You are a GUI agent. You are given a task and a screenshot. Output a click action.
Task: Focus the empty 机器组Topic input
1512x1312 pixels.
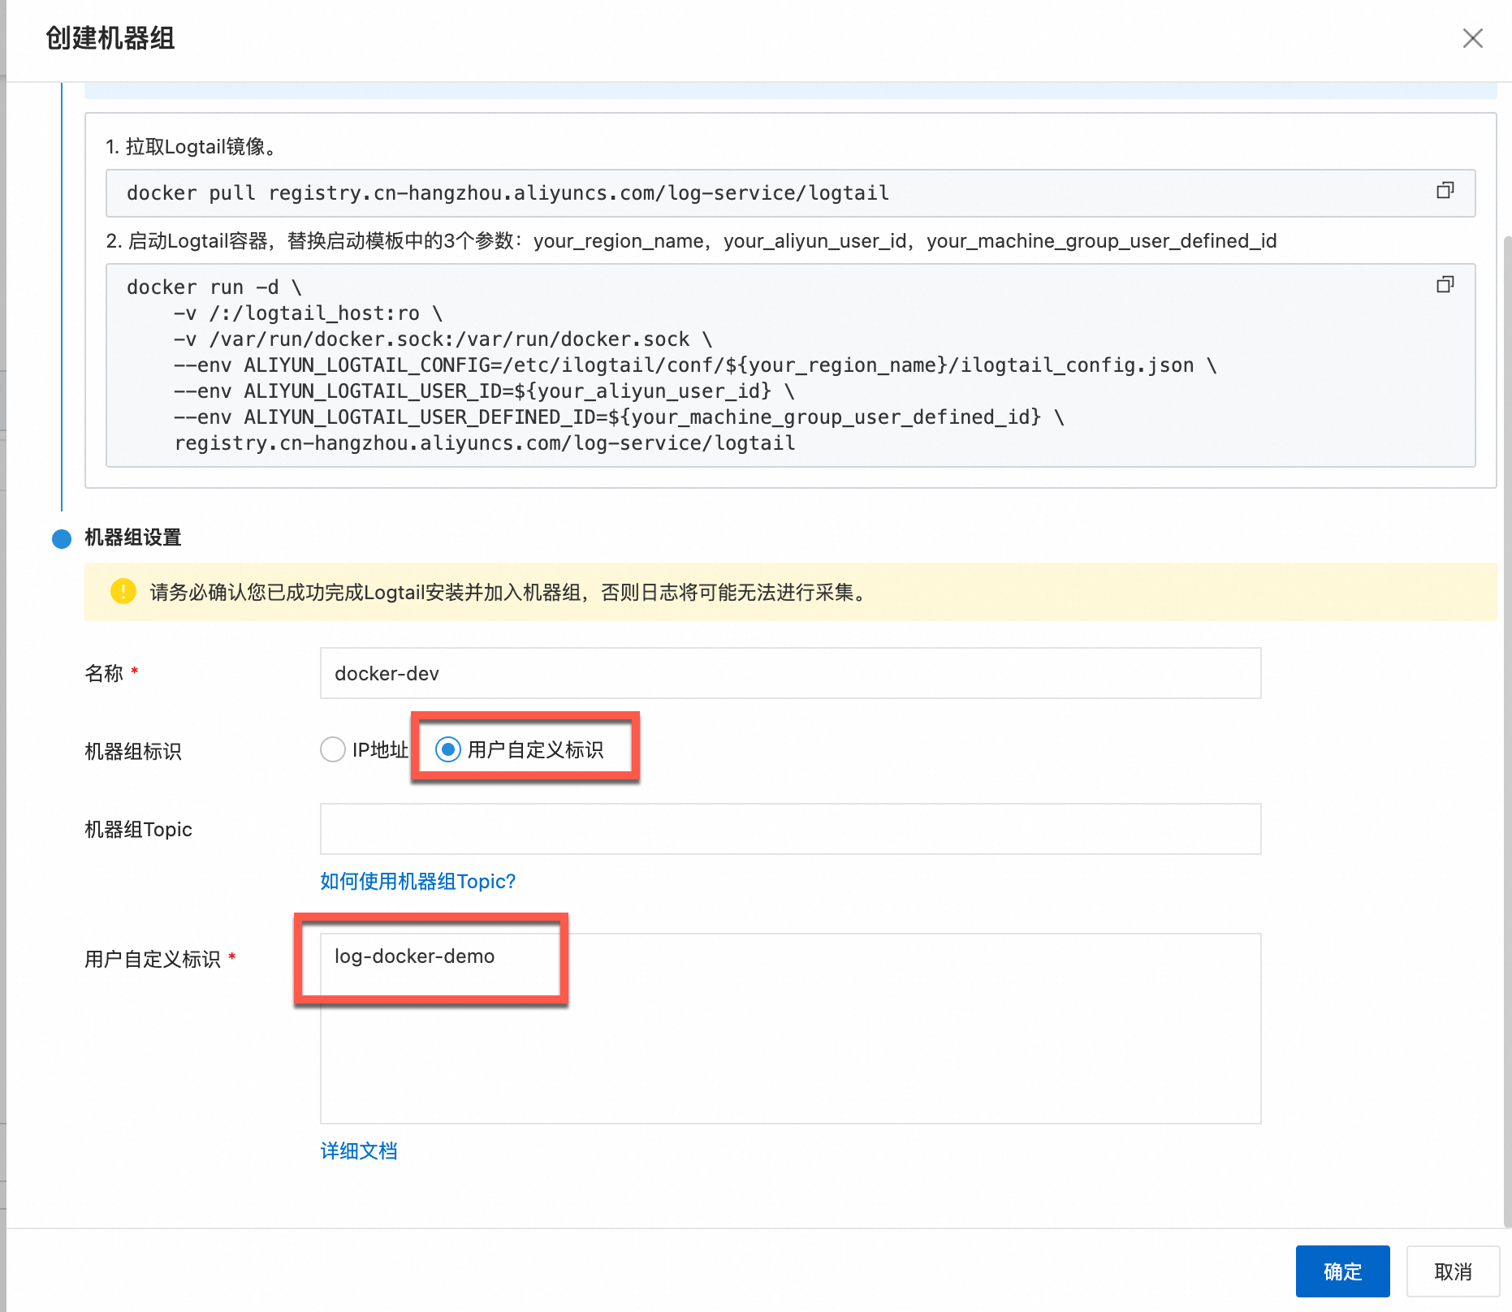click(x=790, y=829)
